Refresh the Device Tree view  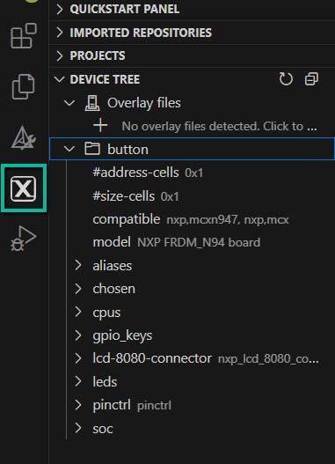286,79
